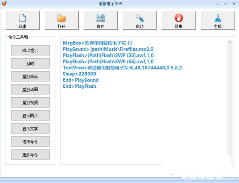This screenshot has width=239, height=183.
Task: Minimize the 爱信电子贺卡 window
Action: tap(217, 4)
